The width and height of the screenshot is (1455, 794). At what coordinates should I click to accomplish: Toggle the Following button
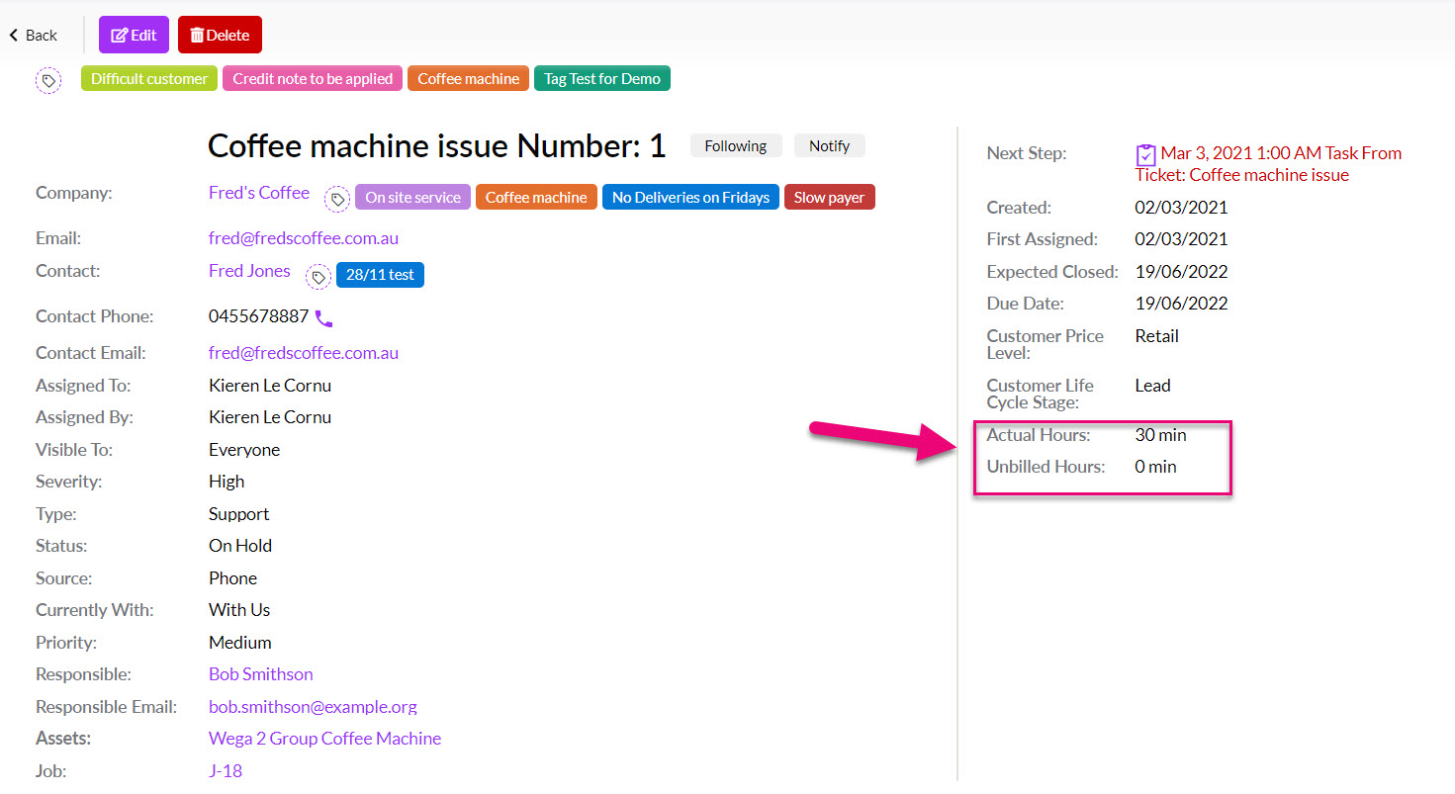(x=736, y=145)
